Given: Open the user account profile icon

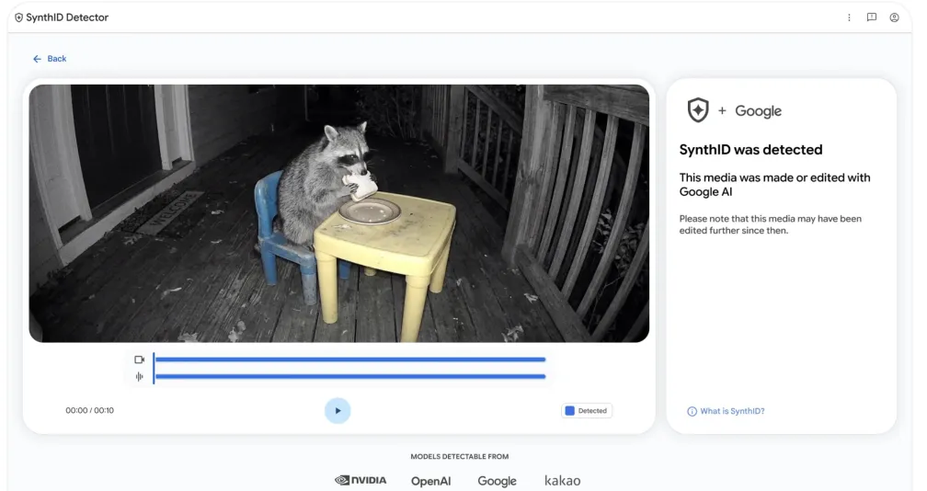Looking at the screenshot, I should (895, 17).
